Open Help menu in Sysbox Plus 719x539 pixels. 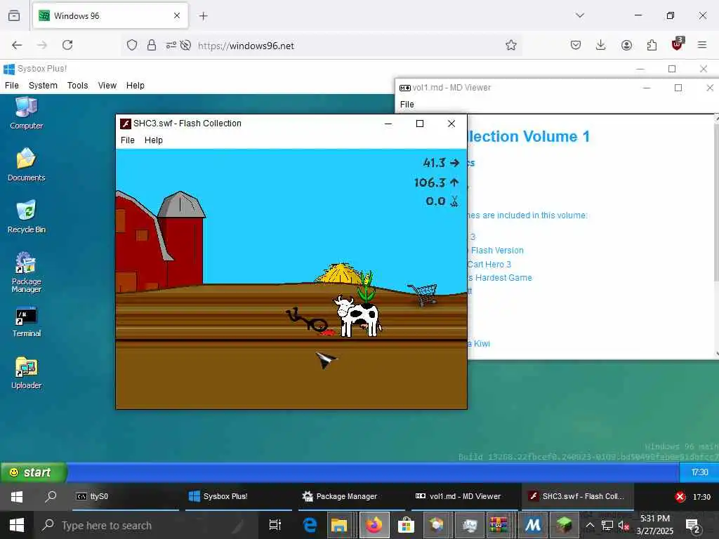coord(136,85)
